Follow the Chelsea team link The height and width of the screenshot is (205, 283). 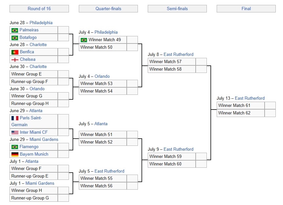28,60
